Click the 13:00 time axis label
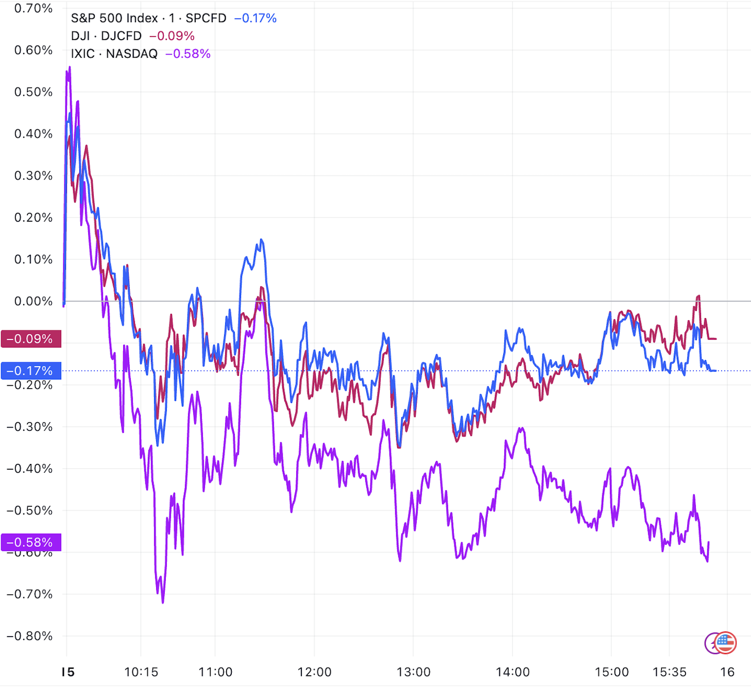Image resolution: width=751 pixels, height=699 pixels. (x=414, y=672)
